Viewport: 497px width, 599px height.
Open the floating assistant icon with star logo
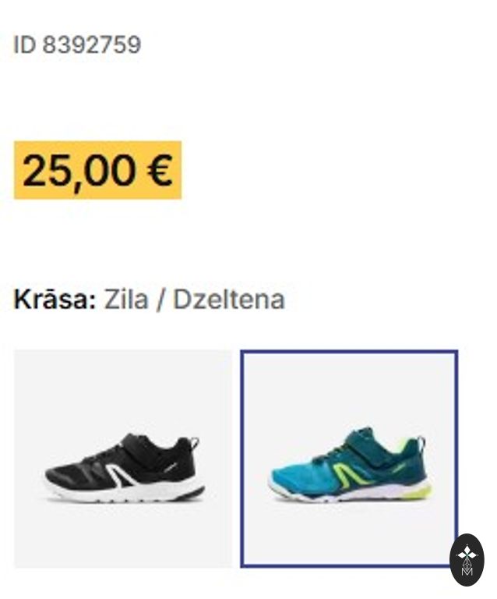click(x=467, y=560)
